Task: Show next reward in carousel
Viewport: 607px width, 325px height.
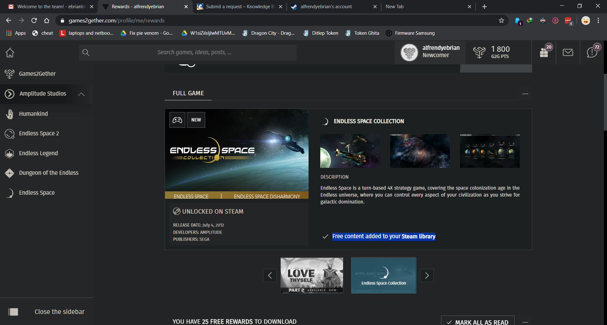Action: [427, 275]
